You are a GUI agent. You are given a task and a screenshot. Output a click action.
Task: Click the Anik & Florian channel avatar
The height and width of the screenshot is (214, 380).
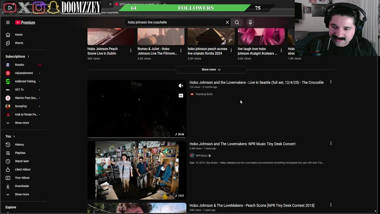tap(8, 115)
